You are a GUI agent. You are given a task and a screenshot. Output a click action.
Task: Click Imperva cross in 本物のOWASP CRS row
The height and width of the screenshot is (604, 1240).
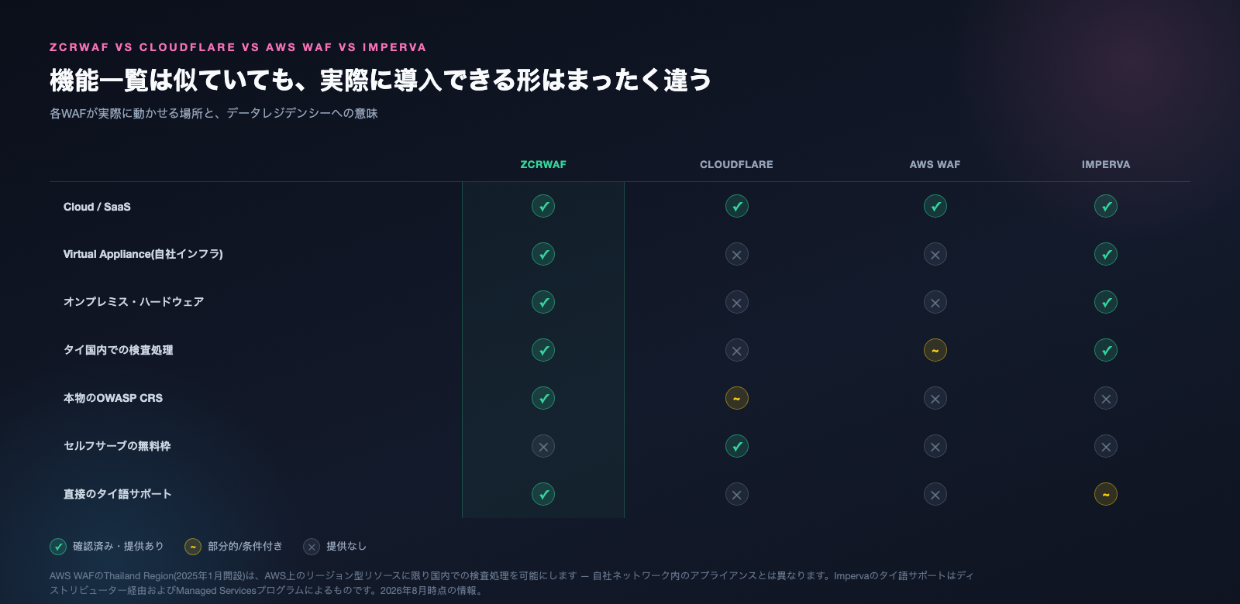pos(1106,399)
